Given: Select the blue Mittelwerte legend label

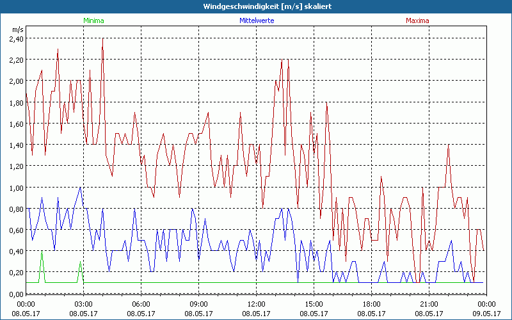Looking at the screenshot, I should point(256,20).
